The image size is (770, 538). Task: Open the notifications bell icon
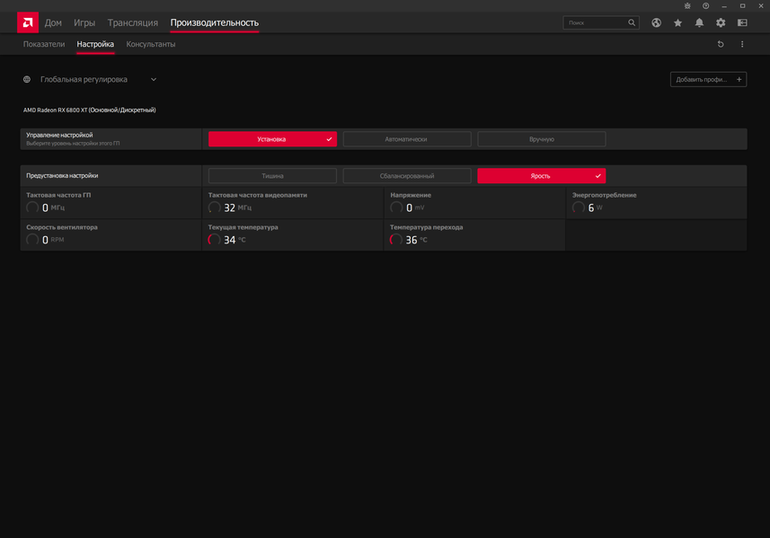click(699, 22)
